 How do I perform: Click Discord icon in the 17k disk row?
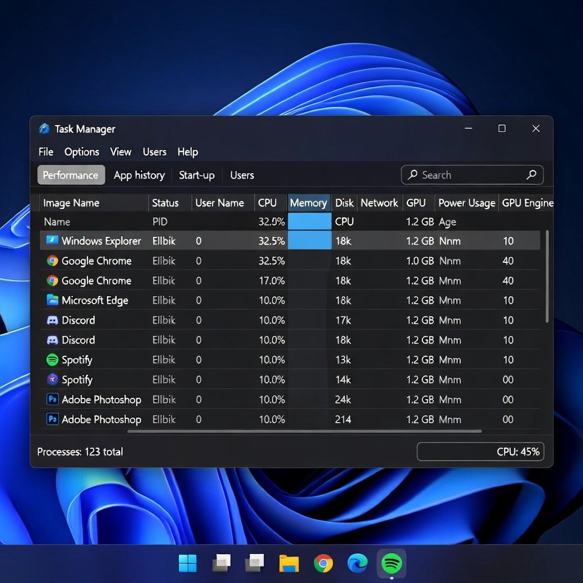click(x=52, y=320)
